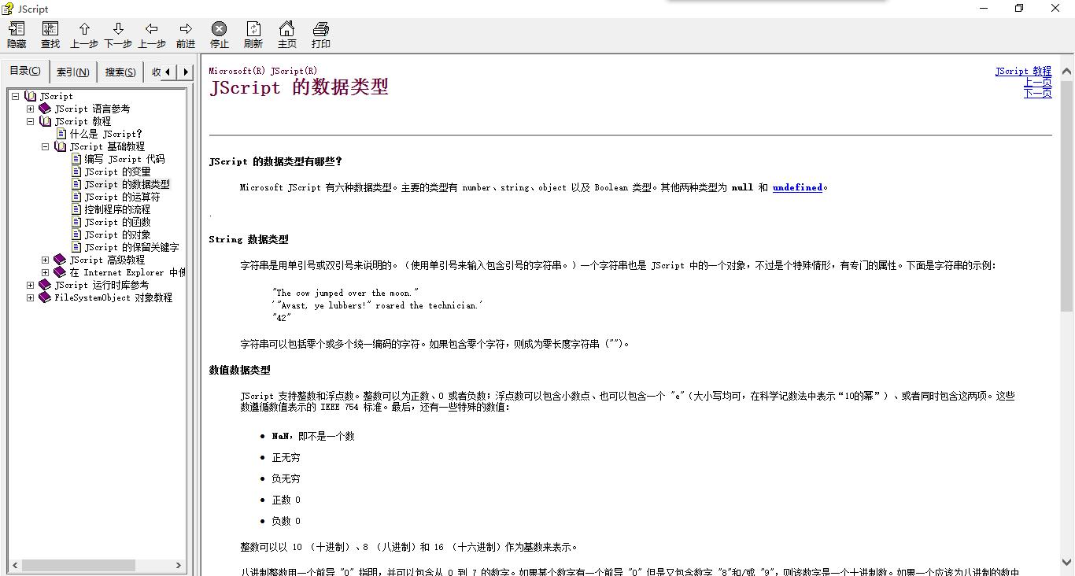This screenshot has width=1075, height=576.
Task: Expand the JScript 高级教程 tree node
Action: coord(45,260)
